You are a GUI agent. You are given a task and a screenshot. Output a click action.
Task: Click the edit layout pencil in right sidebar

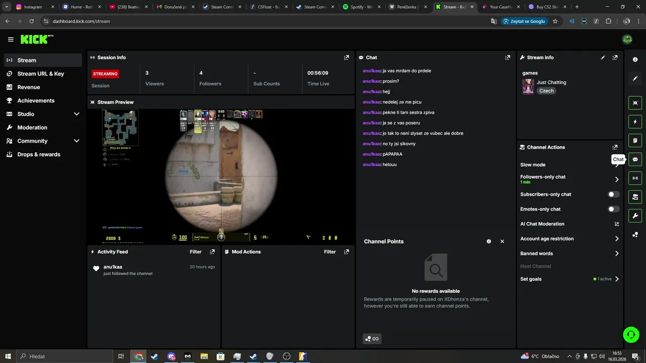(x=635, y=78)
